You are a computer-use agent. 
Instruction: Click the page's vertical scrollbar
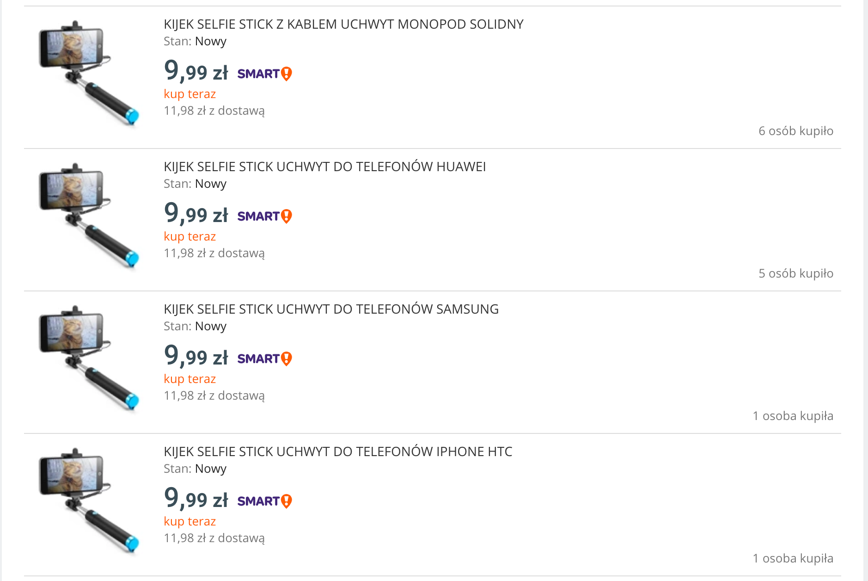coord(865,290)
